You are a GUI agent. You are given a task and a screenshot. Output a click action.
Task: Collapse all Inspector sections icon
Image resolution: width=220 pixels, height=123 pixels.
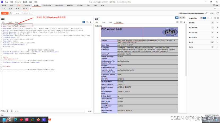[x=211, y=18]
